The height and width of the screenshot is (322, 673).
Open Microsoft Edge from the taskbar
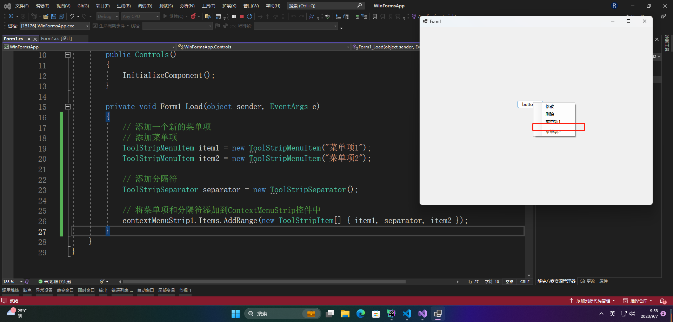(x=361, y=314)
